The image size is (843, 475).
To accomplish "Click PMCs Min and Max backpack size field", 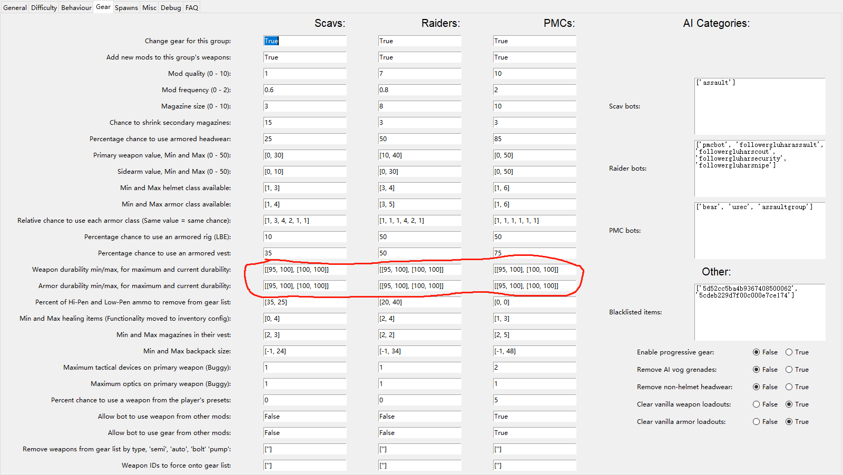I will (534, 351).
